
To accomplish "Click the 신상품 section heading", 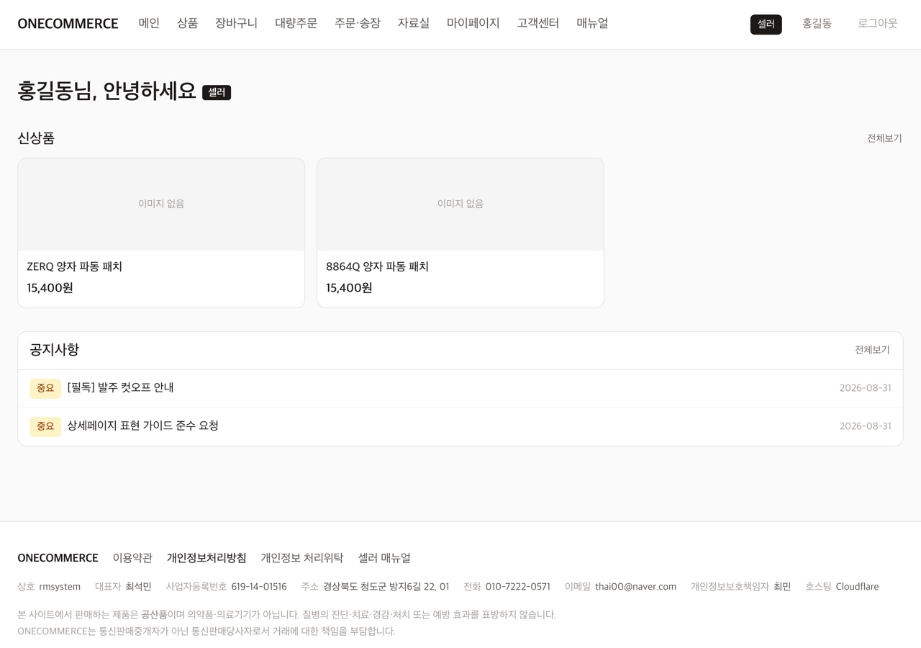I will click(x=36, y=138).
